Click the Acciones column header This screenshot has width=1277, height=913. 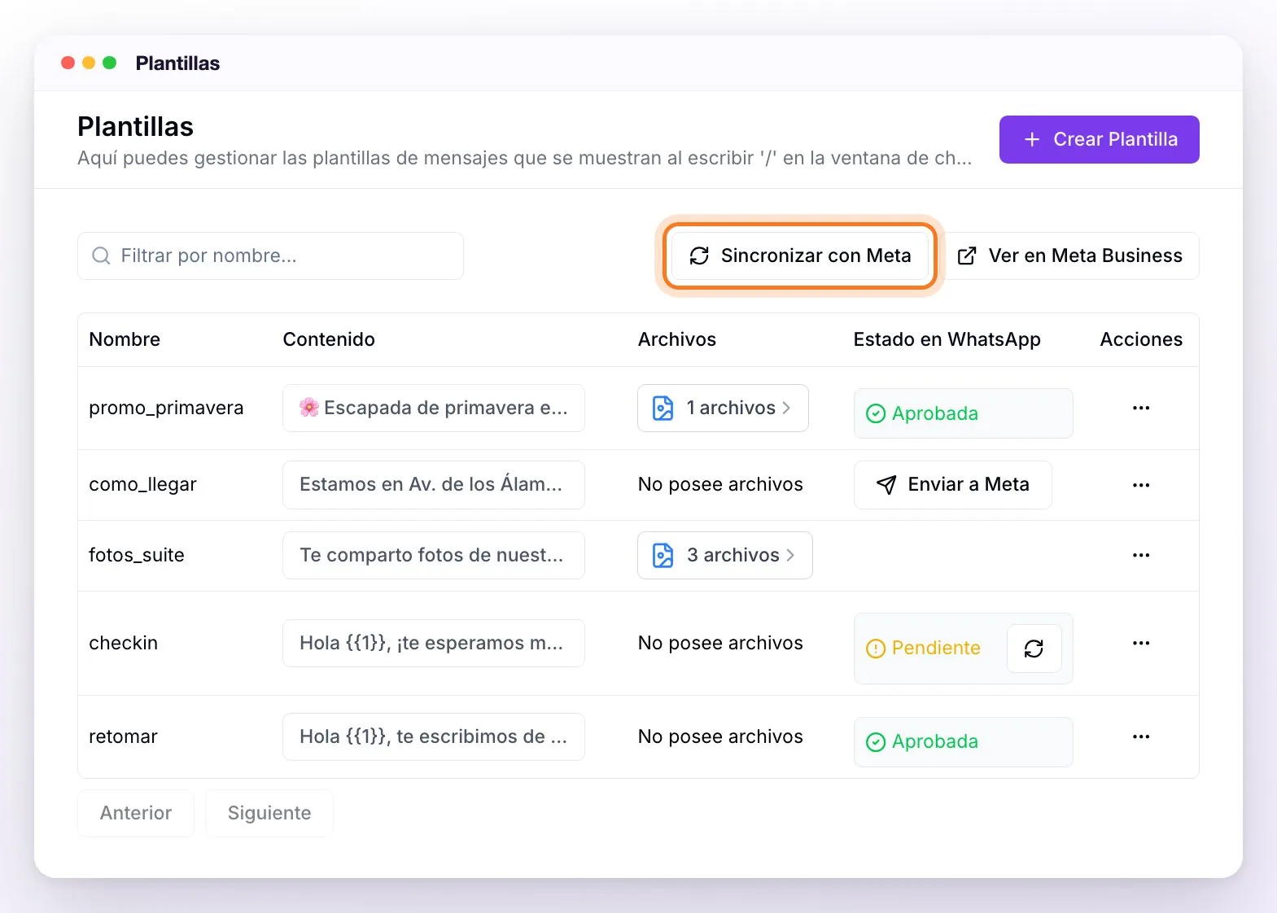tap(1141, 339)
